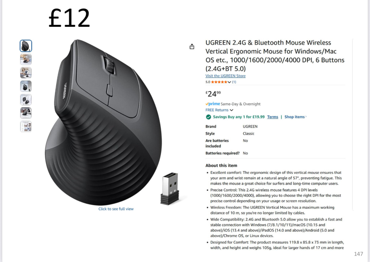Open the Shop items link
This screenshot has height=262, width=370.
pyautogui.click(x=295, y=117)
